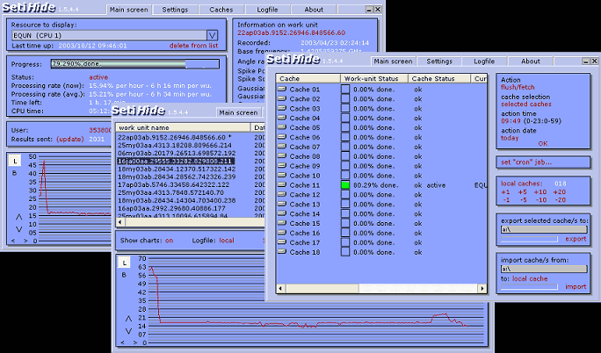Click the Cache 06 drive icon
The image size is (601, 353).
(x=282, y=137)
